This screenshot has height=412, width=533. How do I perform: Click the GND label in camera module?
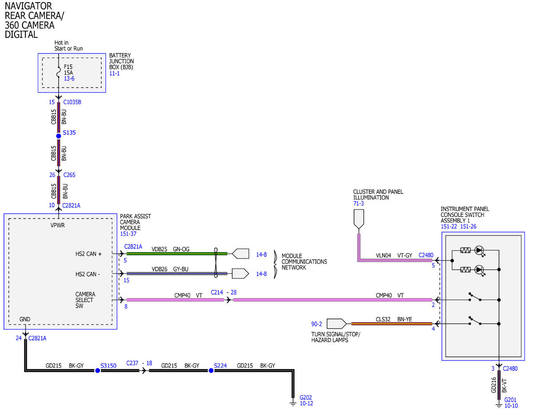pos(25,319)
